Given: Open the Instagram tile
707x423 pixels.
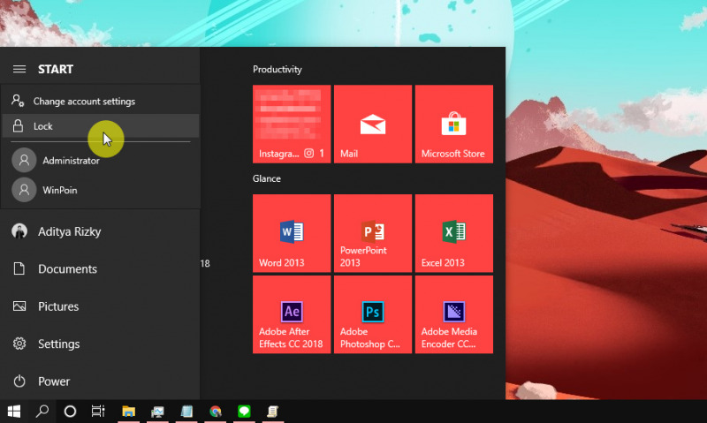Looking at the screenshot, I should pyautogui.click(x=292, y=124).
